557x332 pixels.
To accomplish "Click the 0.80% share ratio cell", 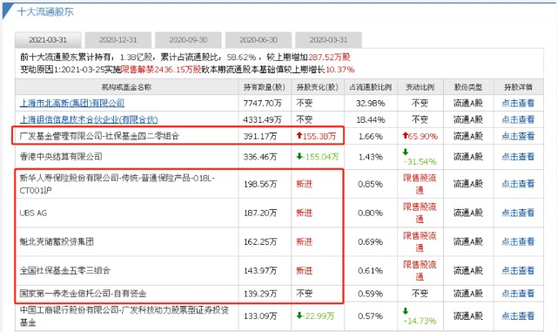I will pos(371,213).
